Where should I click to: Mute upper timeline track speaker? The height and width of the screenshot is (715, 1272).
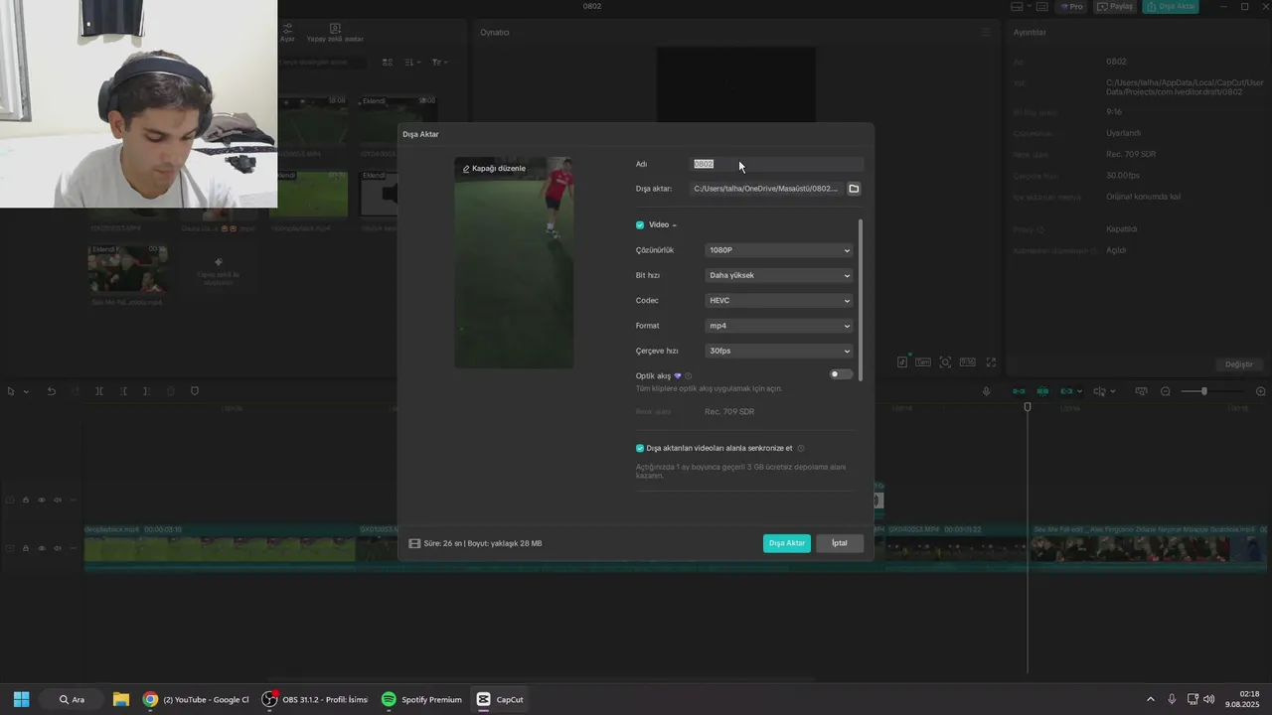coord(58,500)
